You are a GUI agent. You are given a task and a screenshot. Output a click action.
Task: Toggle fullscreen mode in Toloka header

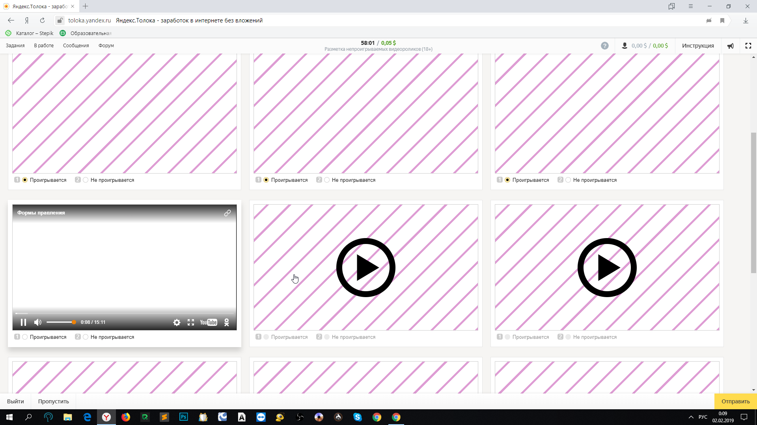coord(748,46)
